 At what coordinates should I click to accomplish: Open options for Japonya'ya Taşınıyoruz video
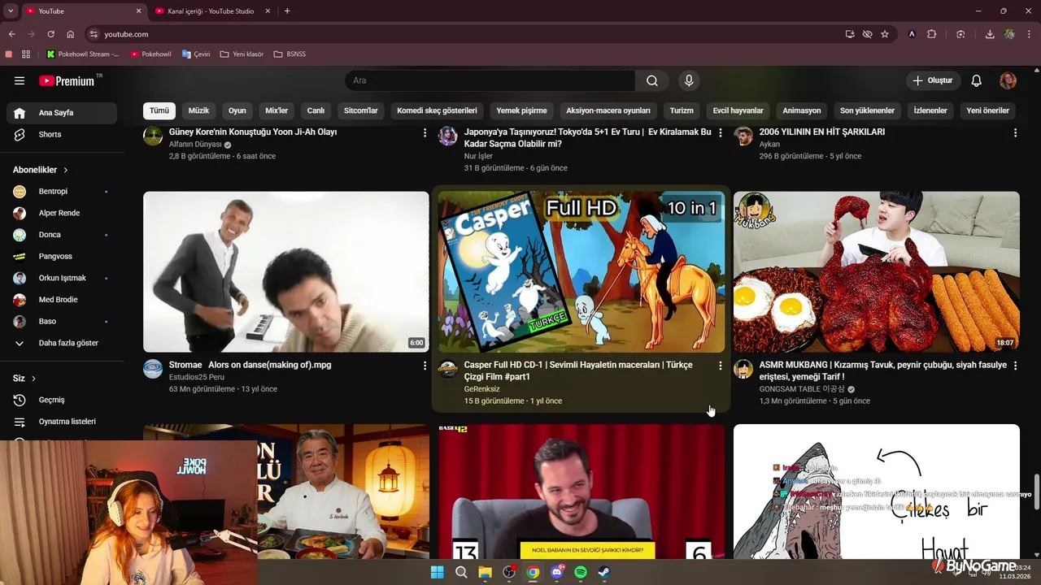click(x=720, y=132)
